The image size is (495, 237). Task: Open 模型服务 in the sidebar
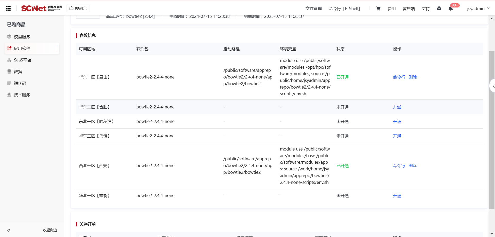22,37
